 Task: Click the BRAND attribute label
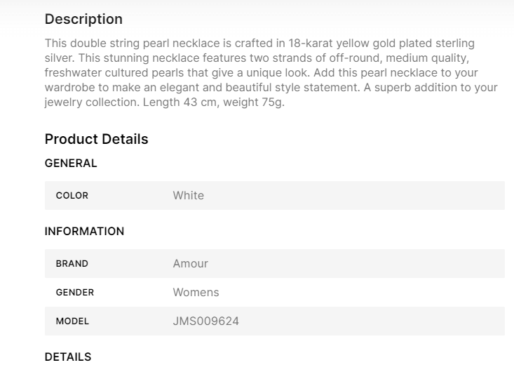coord(72,264)
